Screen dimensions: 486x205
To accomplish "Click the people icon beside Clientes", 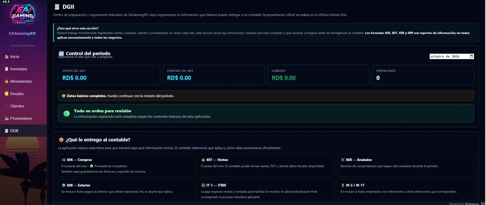I will point(6,106).
